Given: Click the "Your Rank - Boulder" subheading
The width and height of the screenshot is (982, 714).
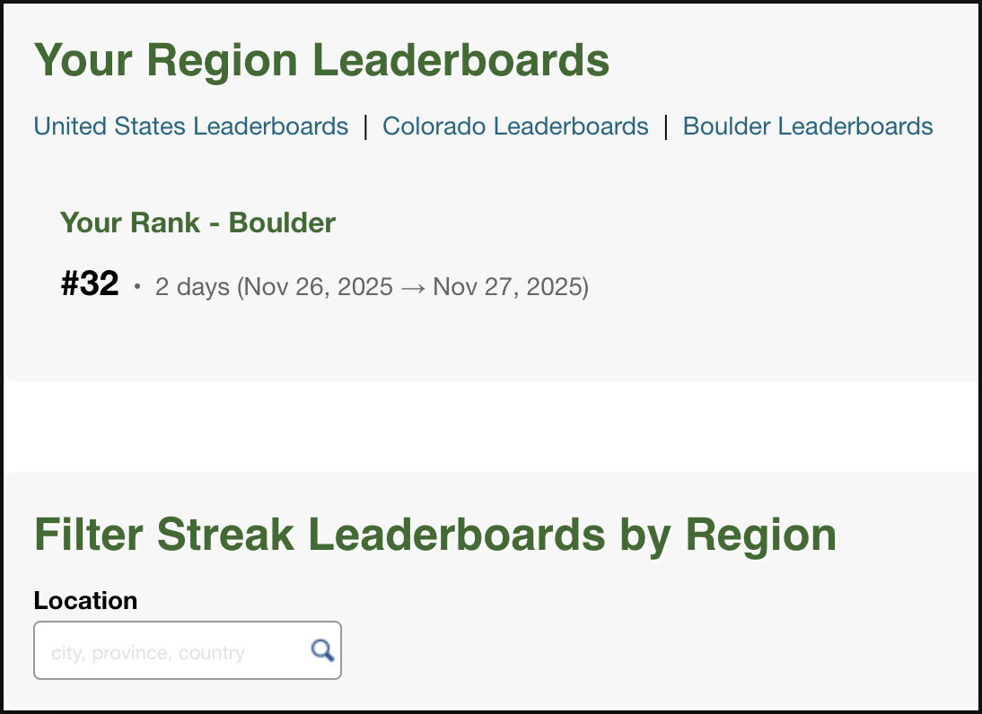Looking at the screenshot, I should tap(197, 222).
